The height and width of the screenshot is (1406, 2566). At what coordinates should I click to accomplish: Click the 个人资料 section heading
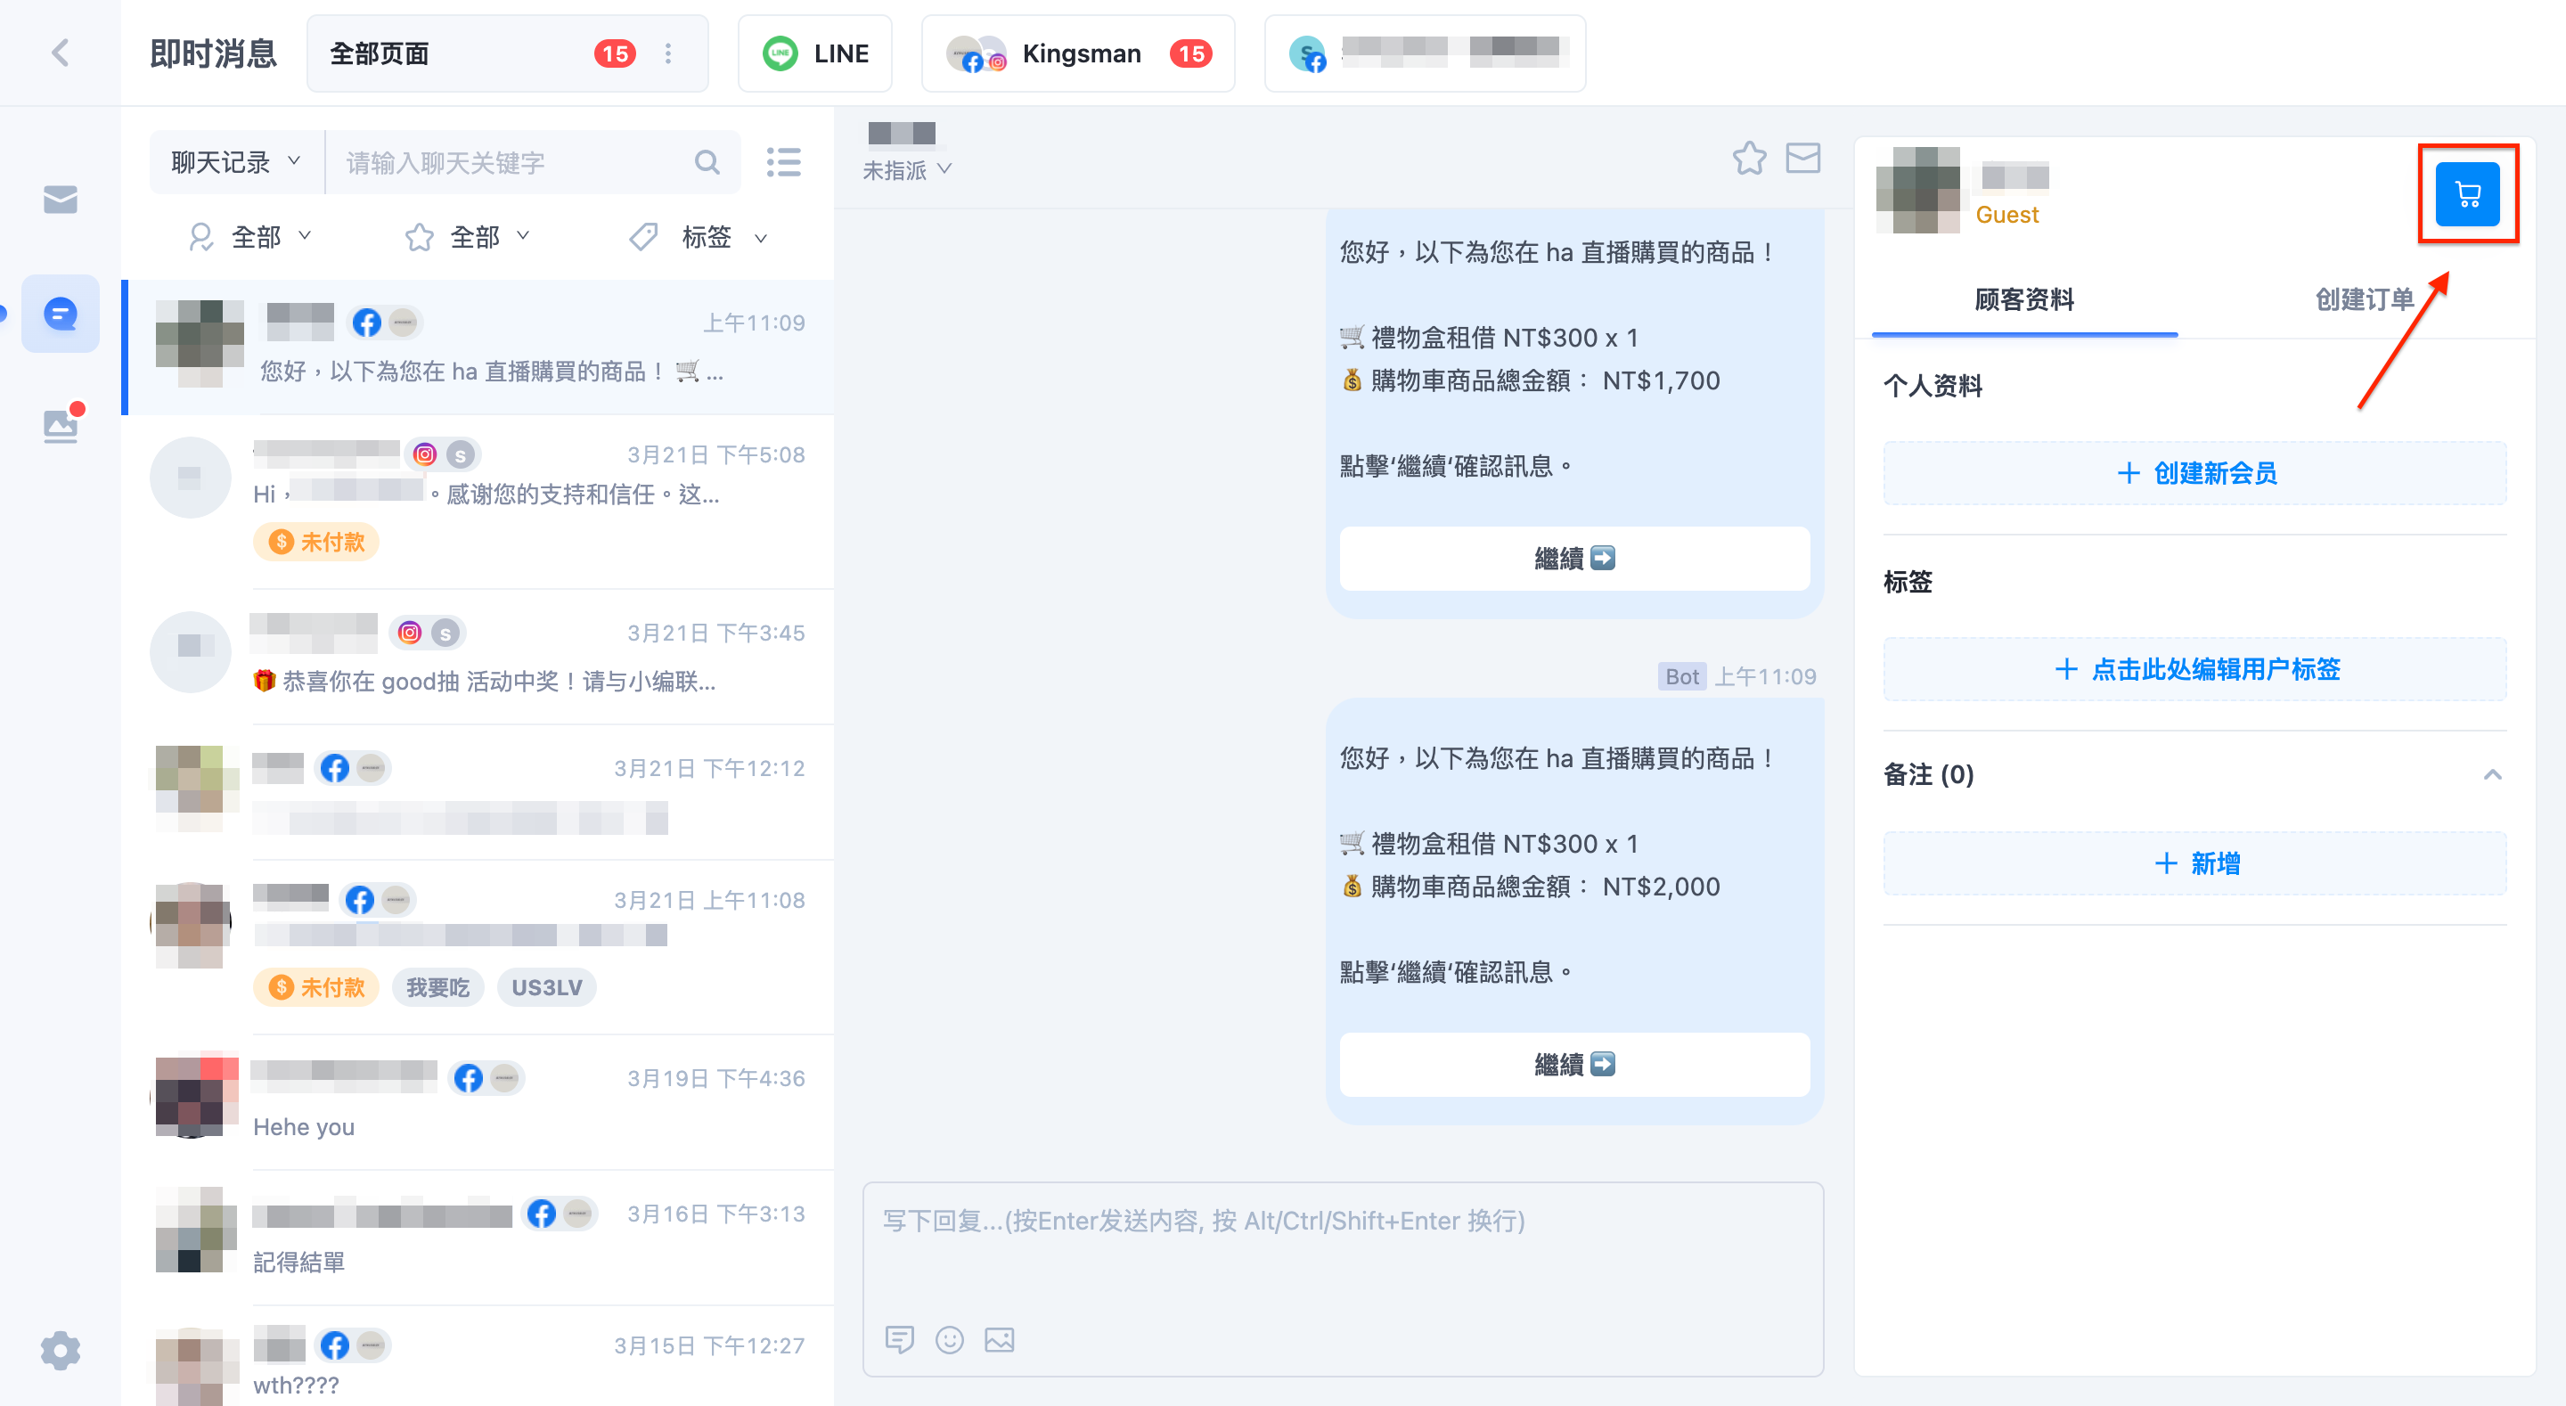click(x=1933, y=387)
